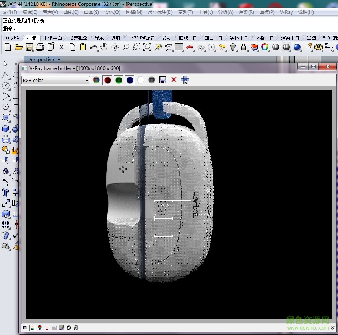The width and height of the screenshot is (338, 335).
Task: Click the Box solid tool in sidebar
Action: pos(6,129)
